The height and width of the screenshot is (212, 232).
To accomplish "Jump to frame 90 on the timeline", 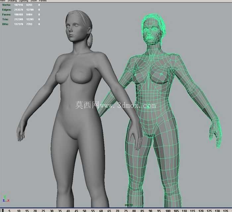I will coord(150,211).
